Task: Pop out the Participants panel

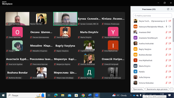Action: point(168,9)
